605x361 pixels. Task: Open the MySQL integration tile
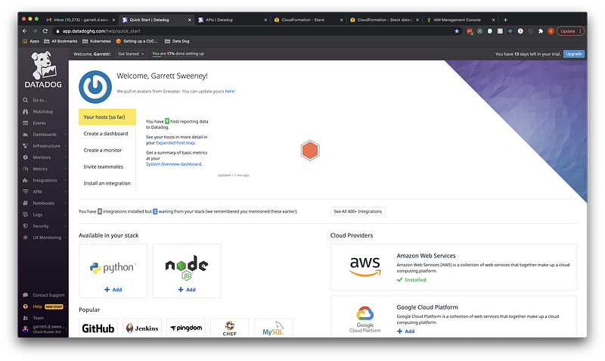tap(274, 328)
